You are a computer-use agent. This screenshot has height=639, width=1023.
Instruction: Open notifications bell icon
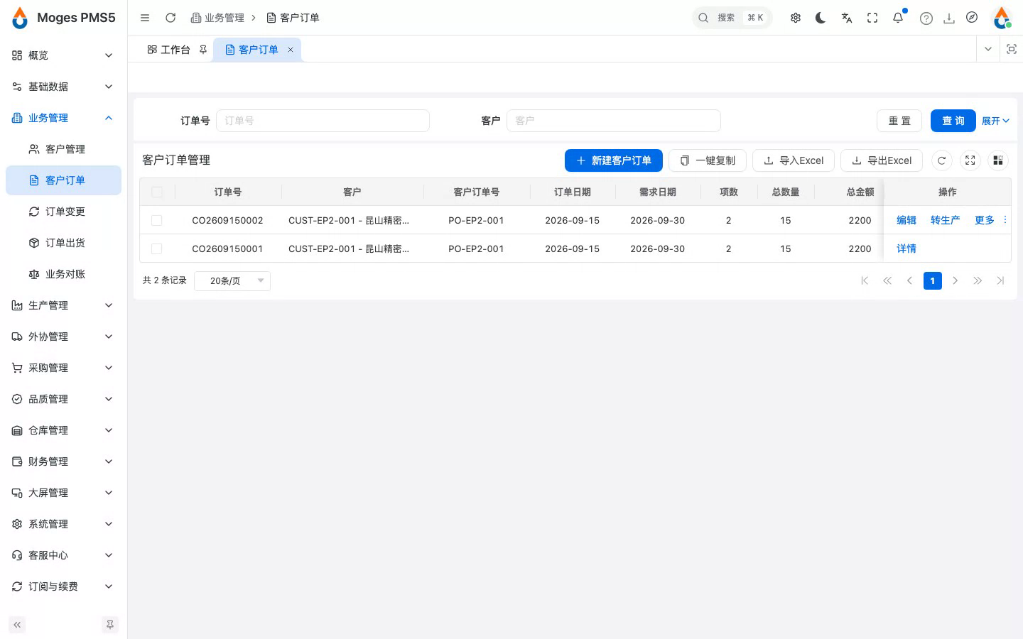pos(898,18)
